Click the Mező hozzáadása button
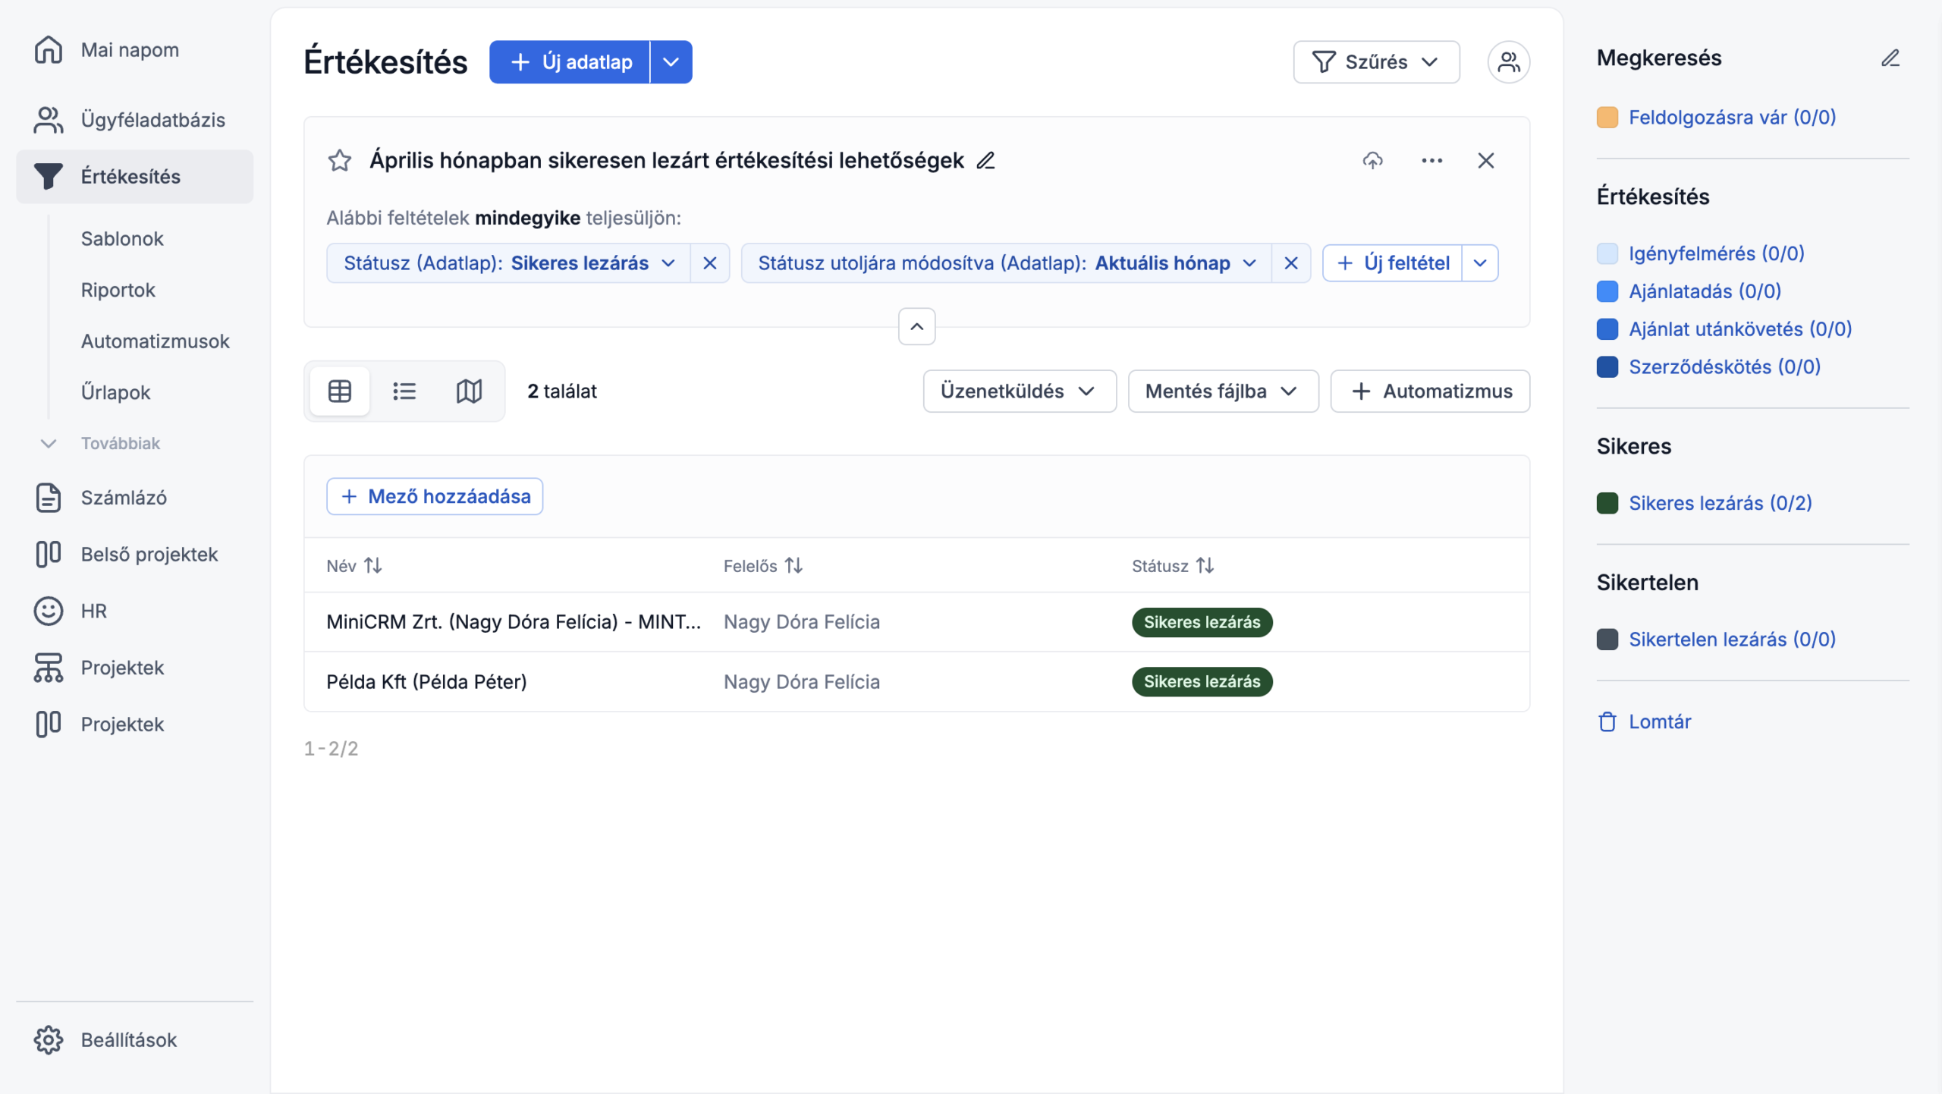This screenshot has height=1094, width=1942. [435, 497]
